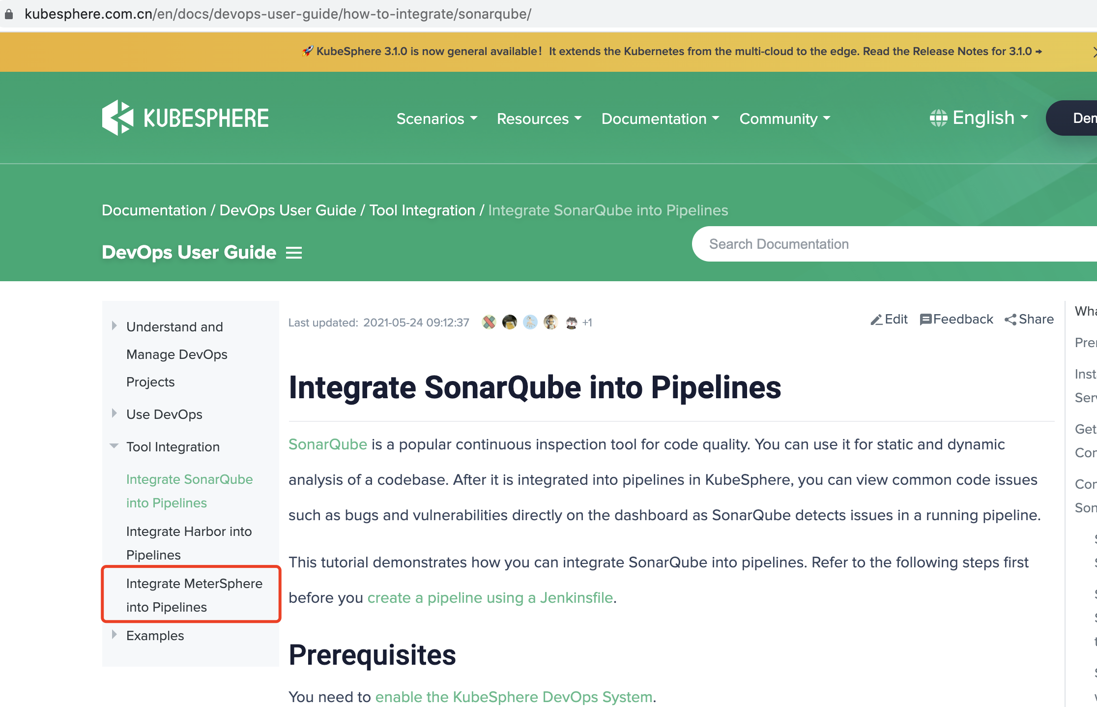Open the Community navigation menu
Image resolution: width=1097 pixels, height=707 pixels.
[x=784, y=118]
